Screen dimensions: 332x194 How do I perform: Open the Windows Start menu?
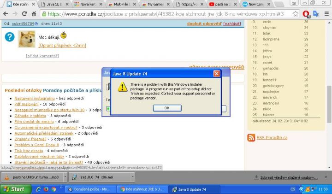16,189
